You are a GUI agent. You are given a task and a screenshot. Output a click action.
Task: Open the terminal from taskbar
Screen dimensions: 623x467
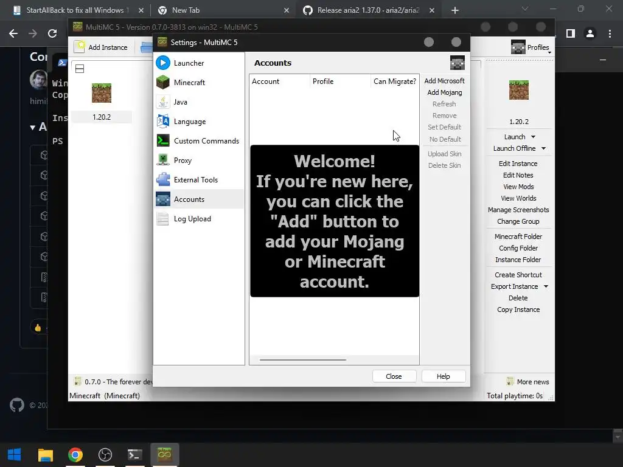coord(134,455)
